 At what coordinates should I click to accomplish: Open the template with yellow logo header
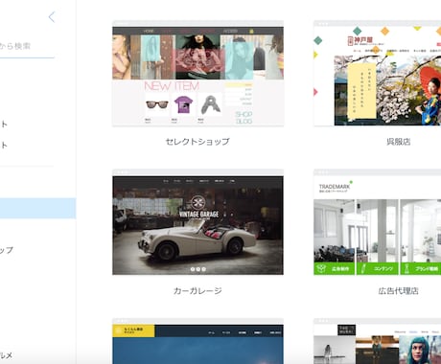click(197, 341)
